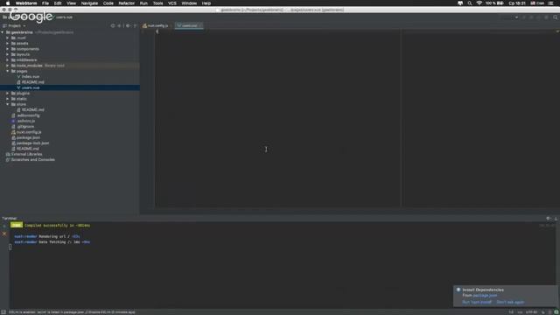This screenshot has height=315, width=560.
Task: Open the Help menu
Action: click(x=206, y=3)
